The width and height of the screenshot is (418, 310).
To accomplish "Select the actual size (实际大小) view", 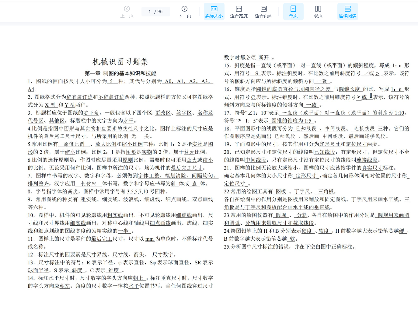I will (214, 12).
